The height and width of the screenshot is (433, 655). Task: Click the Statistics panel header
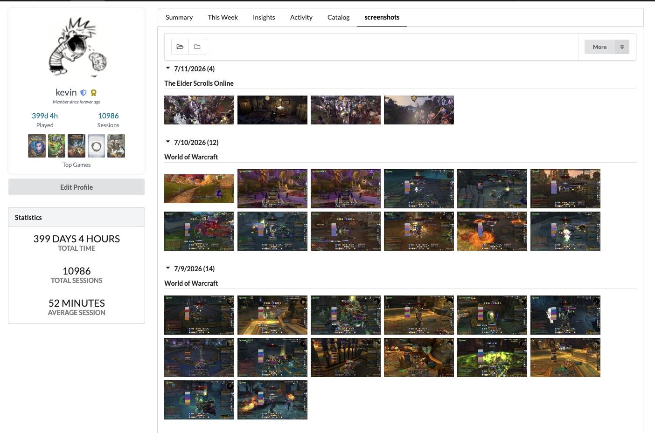point(77,217)
